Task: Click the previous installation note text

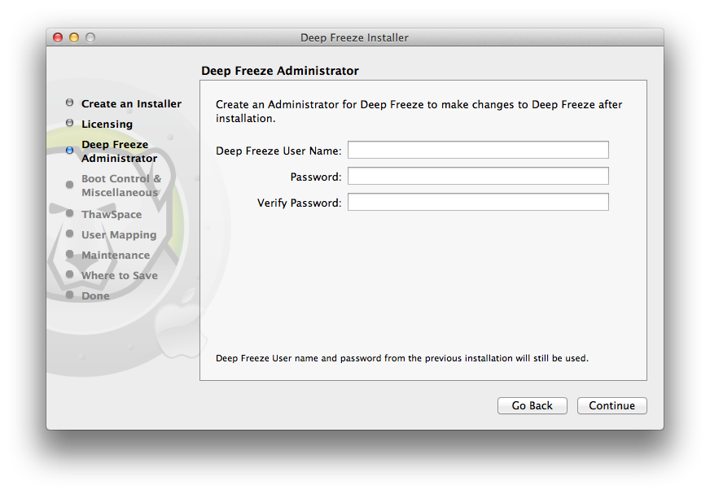Action: pos(402,358)
